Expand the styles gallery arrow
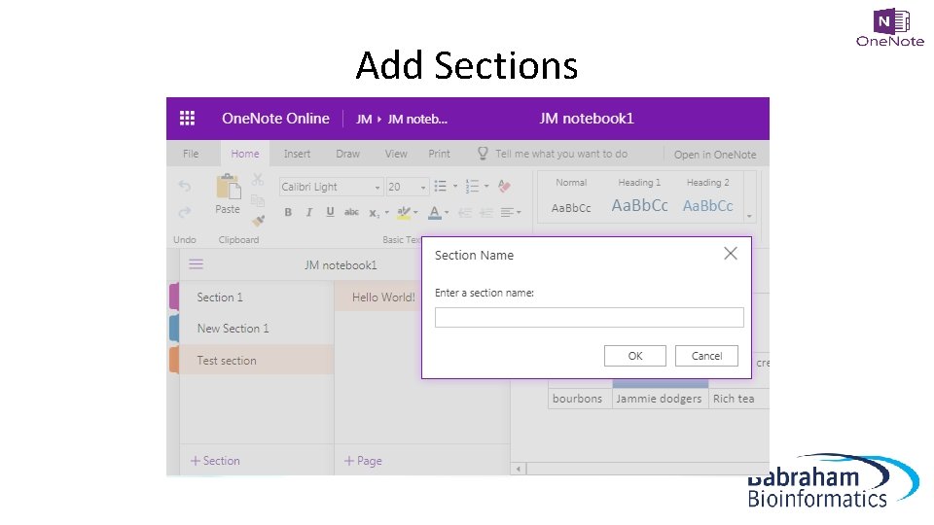The height and width of the screenshot is (525, 934). [749, 216]
